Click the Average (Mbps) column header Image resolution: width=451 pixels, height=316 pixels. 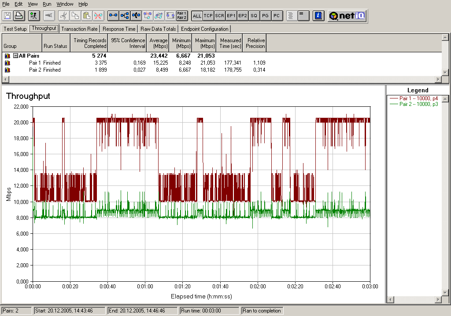(x=159, y=43)
